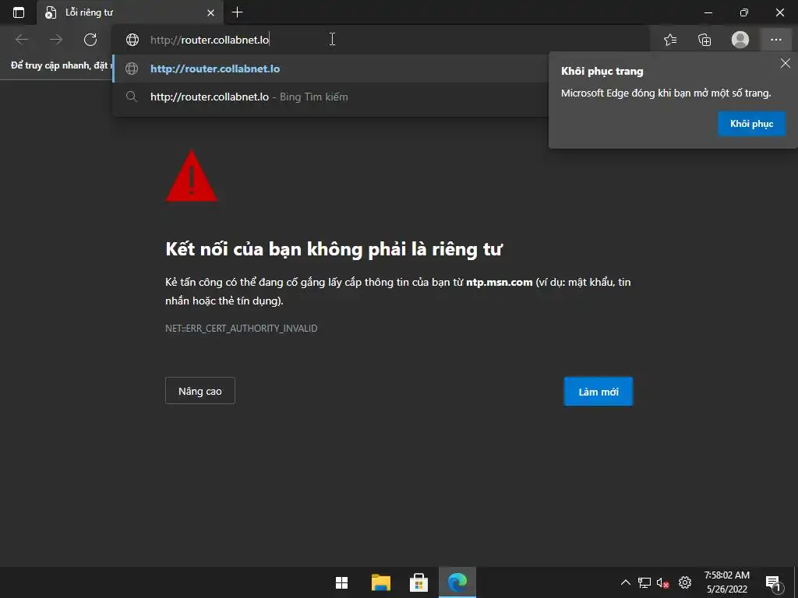Click the globe icon in the address bar

tap(132, 40)
